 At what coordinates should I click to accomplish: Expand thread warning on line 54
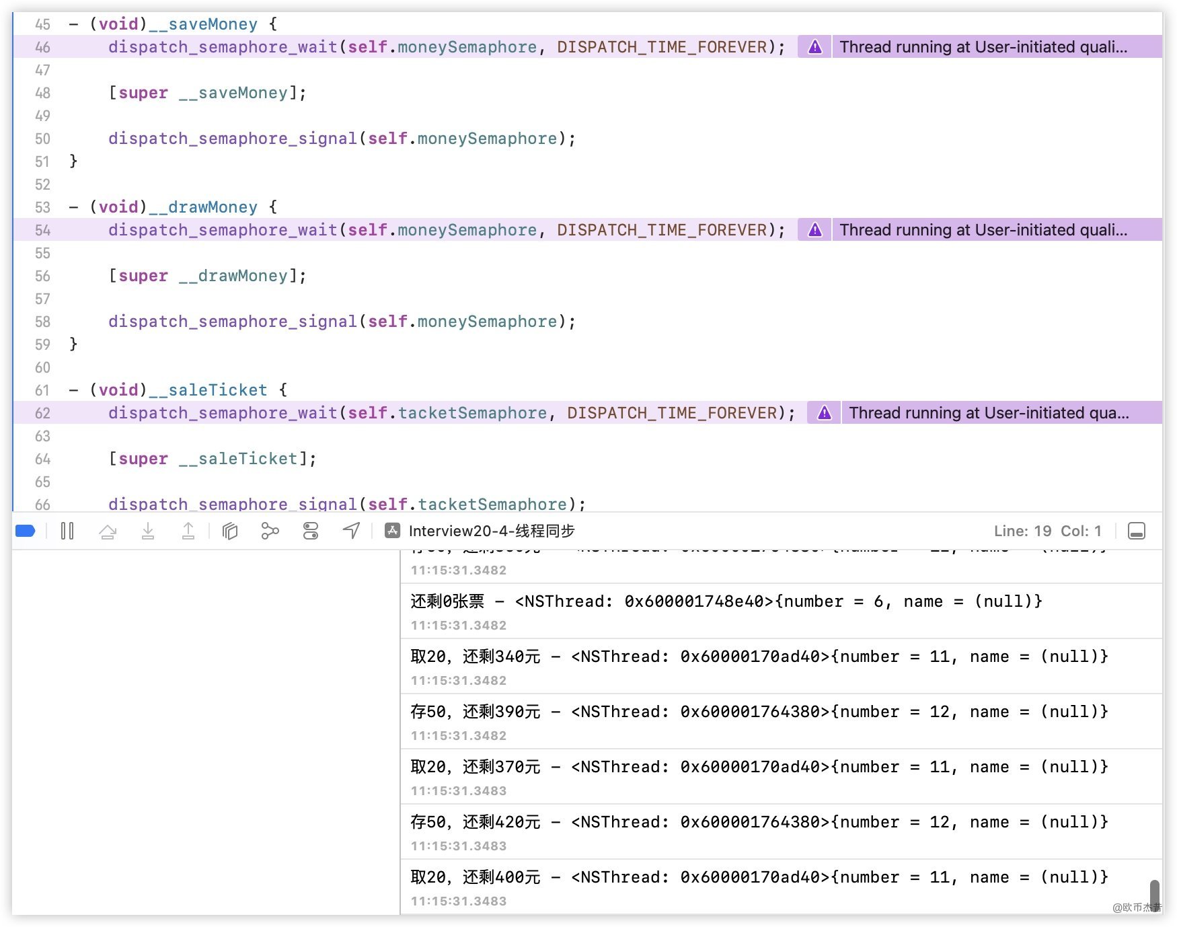coord(983,230)
